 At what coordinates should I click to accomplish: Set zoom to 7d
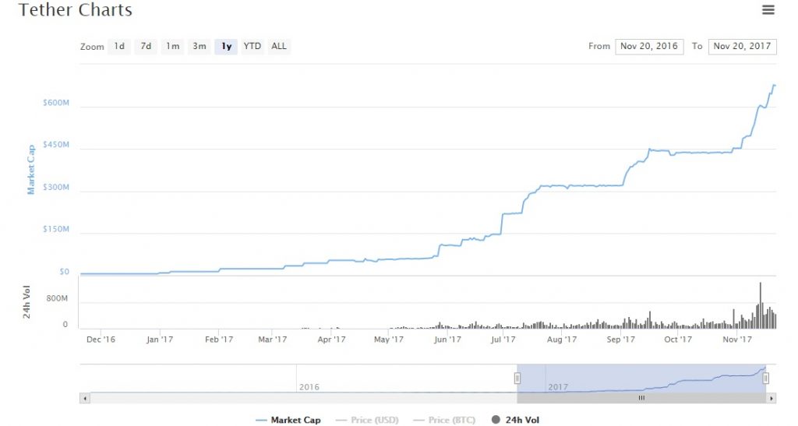(146, 46)
